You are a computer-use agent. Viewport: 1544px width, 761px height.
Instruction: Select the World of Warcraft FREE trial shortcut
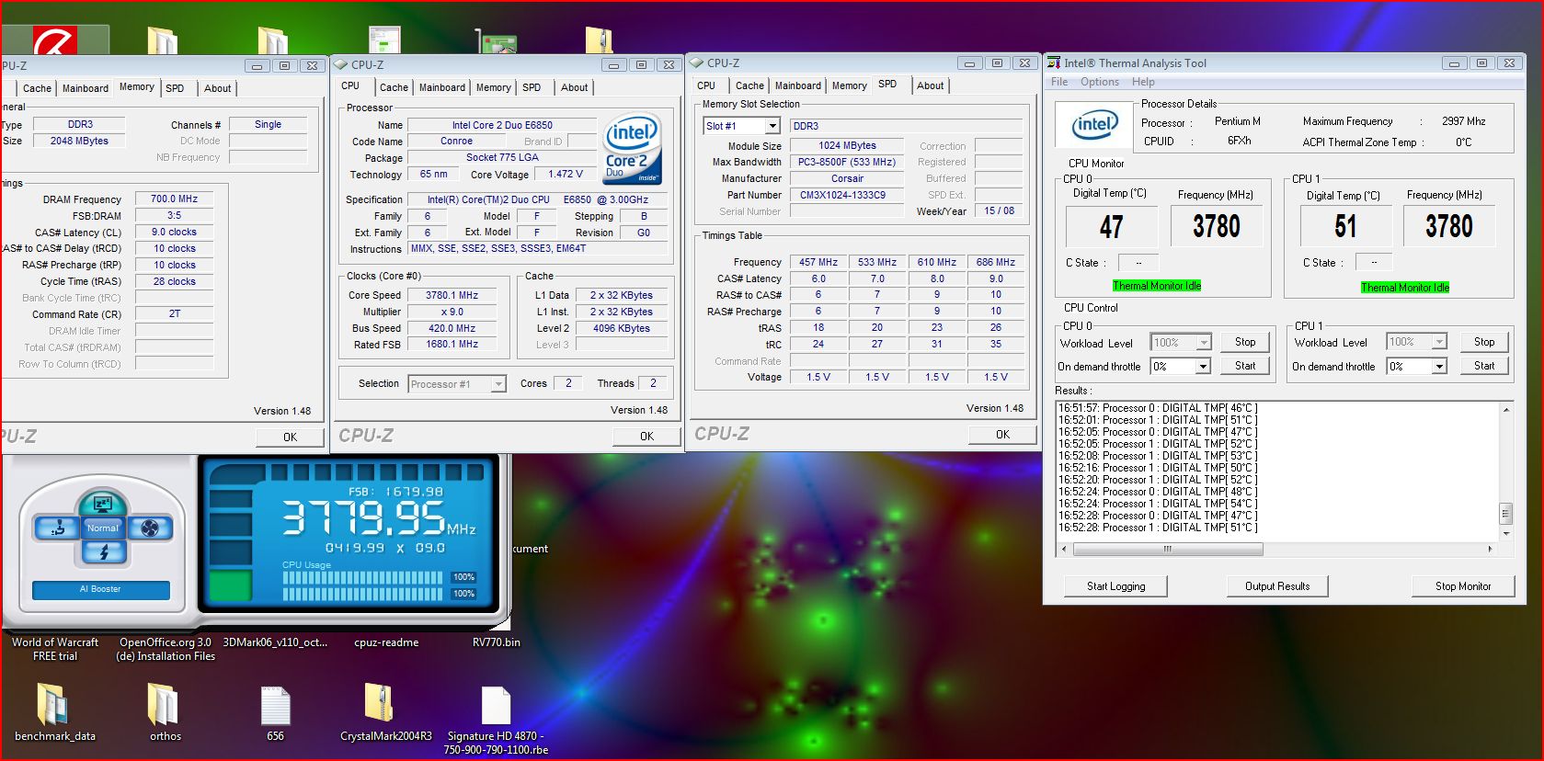(x=55, y=649)
